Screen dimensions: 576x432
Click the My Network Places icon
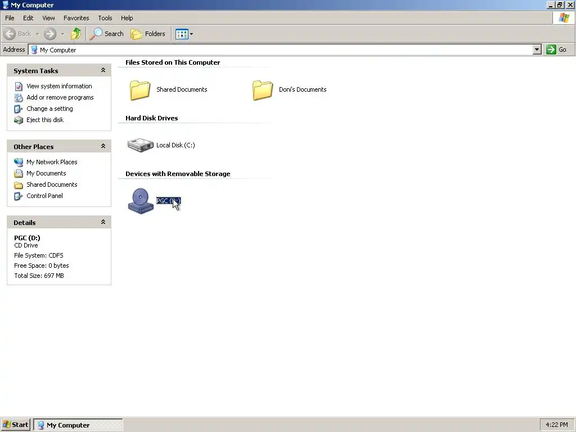tap(19, 162)
